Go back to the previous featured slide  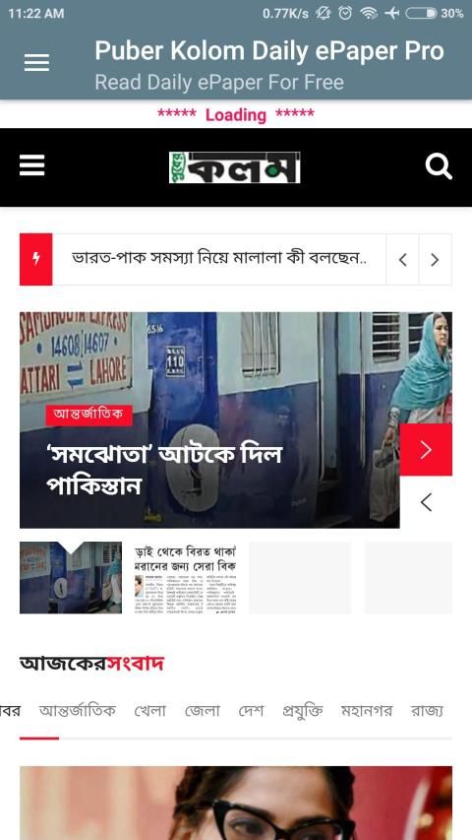coord(426,502)
